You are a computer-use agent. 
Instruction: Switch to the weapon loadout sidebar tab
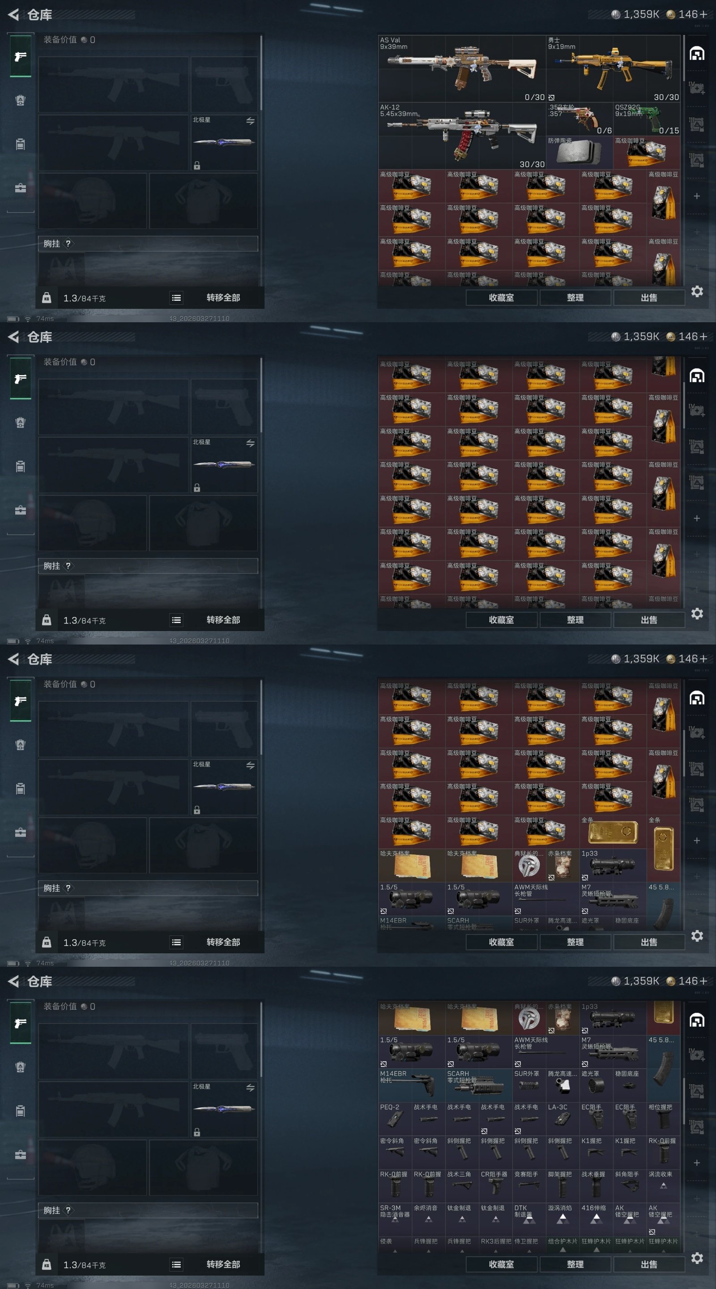[21, 56]
